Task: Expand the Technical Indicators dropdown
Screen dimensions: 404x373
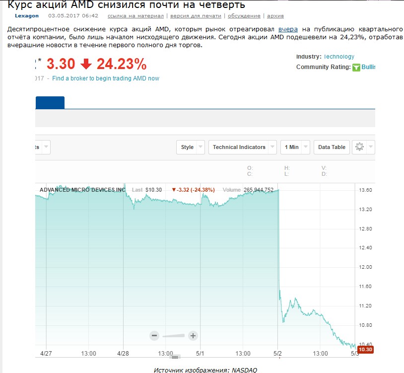Action: pyautogui.click(x=242, y=147)
